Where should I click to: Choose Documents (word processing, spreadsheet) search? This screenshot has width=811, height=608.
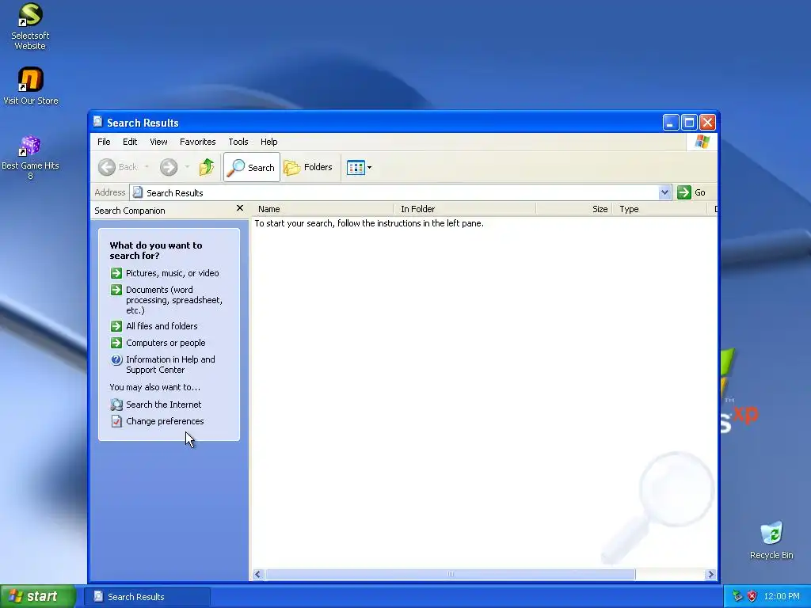[x=174, y=300]
